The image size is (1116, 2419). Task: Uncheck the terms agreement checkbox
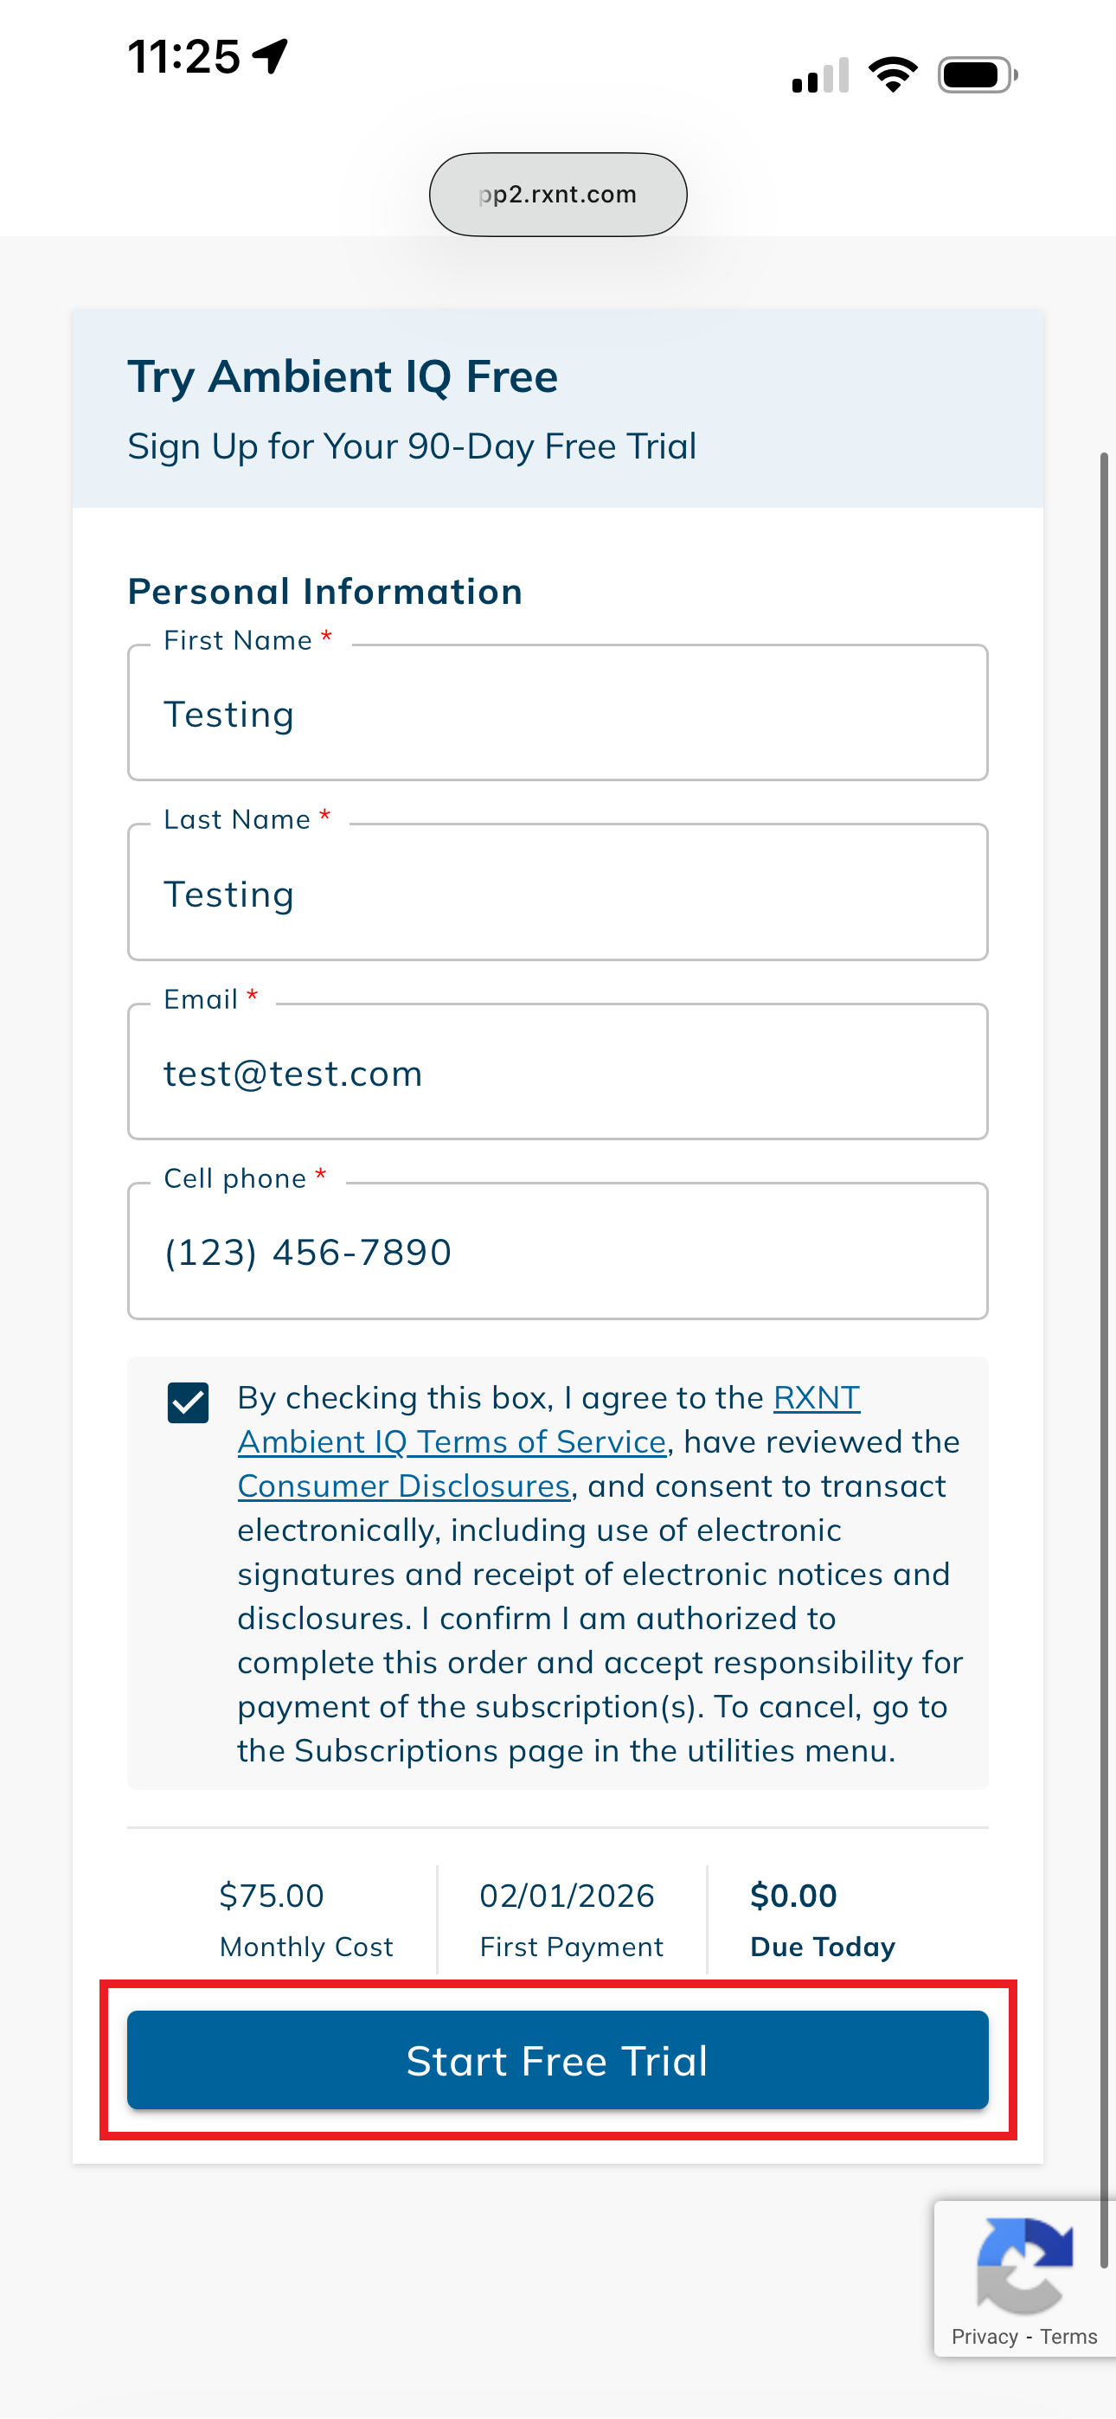[188, 1403]
